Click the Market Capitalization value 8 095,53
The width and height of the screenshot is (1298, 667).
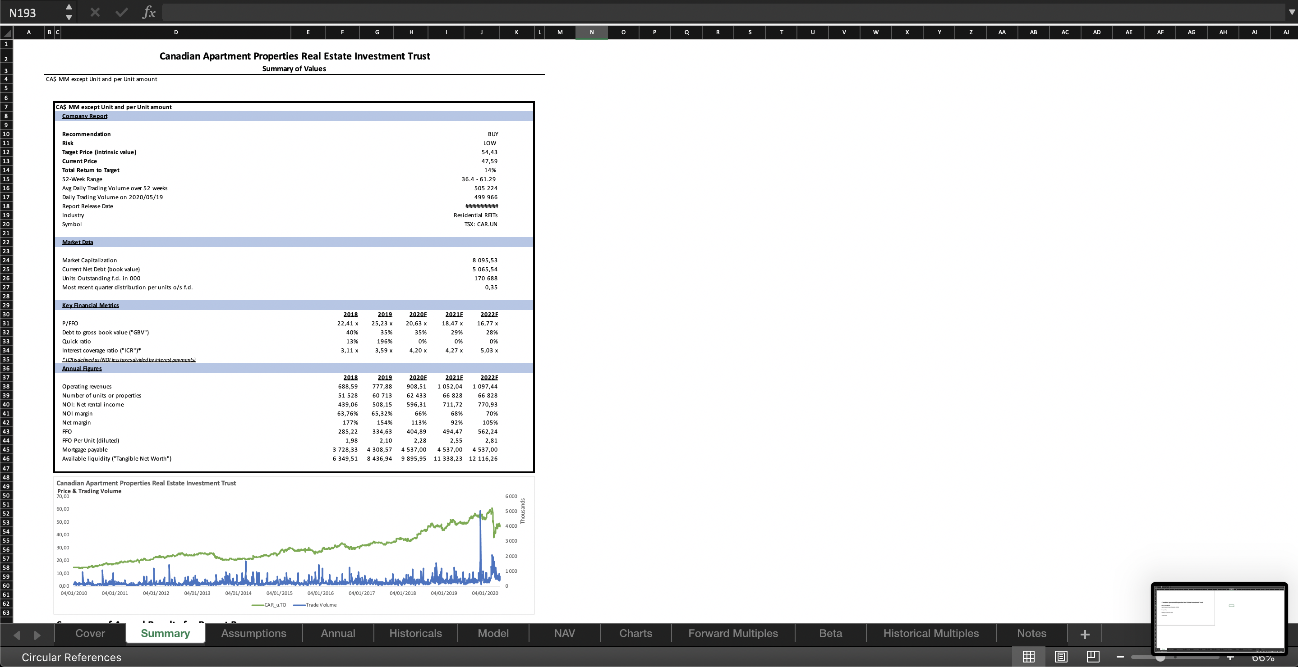[485, 260]
